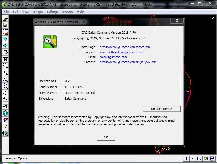The image size is (217, 164).
Task: Click the serial number 1111-111123 text
Action: pyautogui.click(x=73, y=87)
